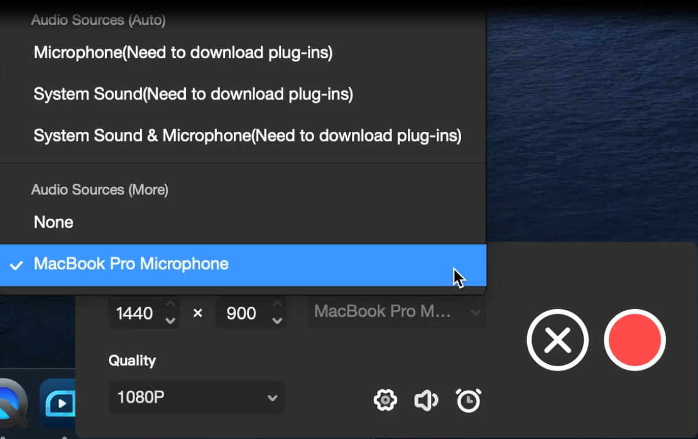Choose MacBook Pro Microphone menu item
Image resolution: width=698 pixels, height=439 pixels.
[x=243, y=265]
